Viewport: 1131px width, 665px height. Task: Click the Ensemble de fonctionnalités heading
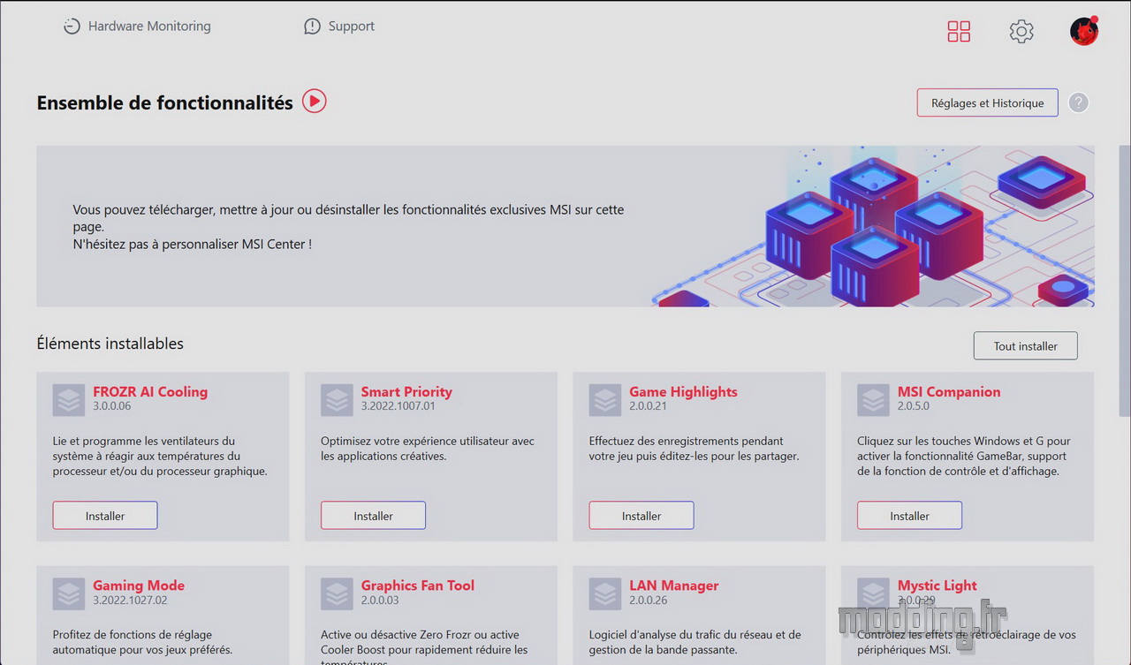pos(165,102)
